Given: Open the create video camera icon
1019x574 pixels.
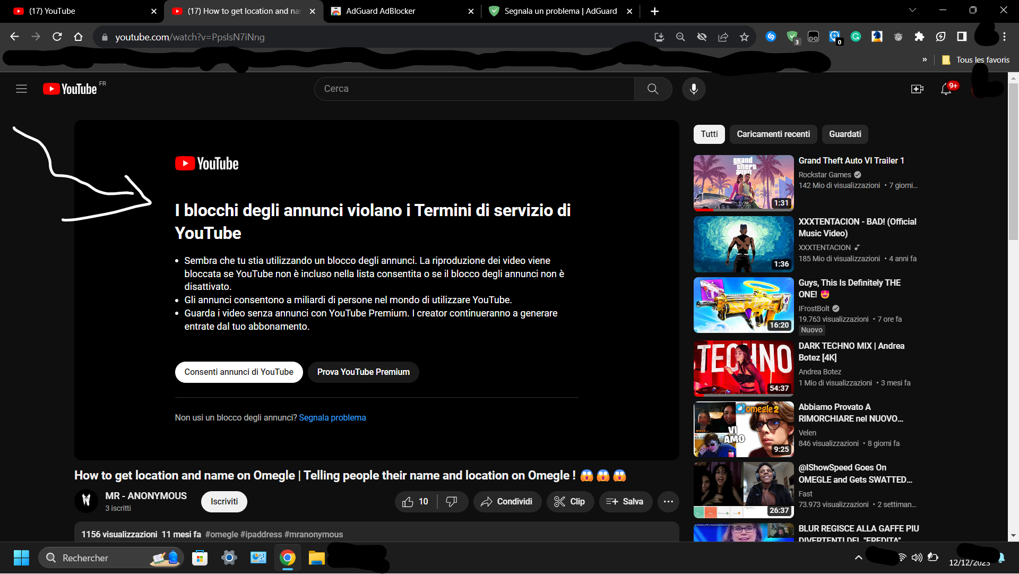Looking at the screenshot, I should [917, 89].
